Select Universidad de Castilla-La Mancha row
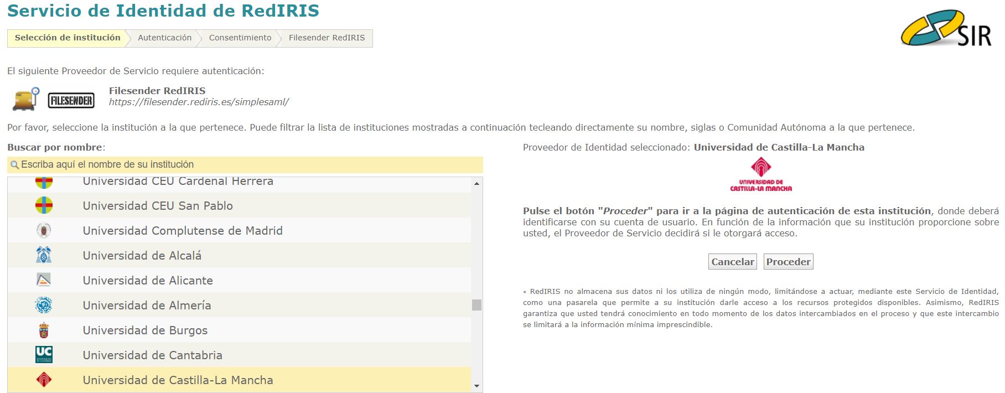The width and height of the screenshot is (1005, 393). pos(239,380)
